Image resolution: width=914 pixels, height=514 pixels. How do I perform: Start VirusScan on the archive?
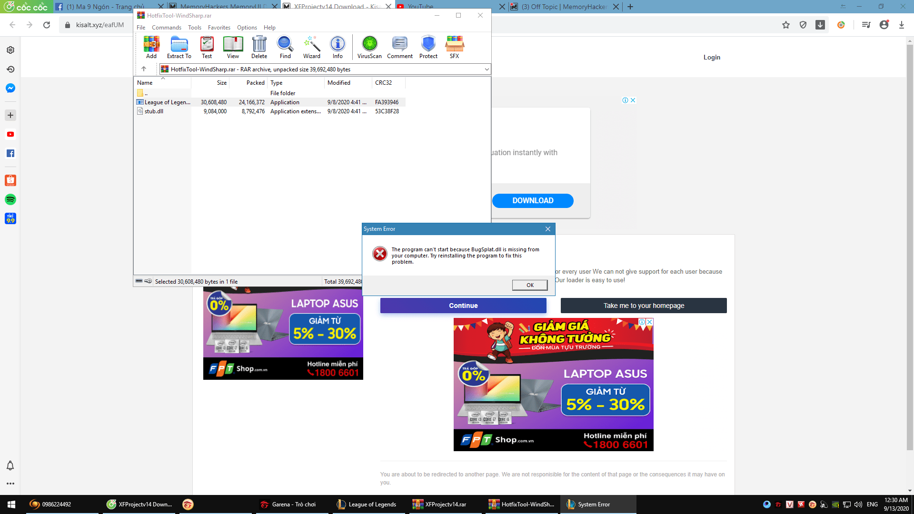tap(369, 47)
